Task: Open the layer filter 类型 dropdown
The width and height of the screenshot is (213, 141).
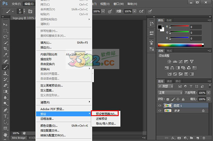Action: [x=165, y=86]
